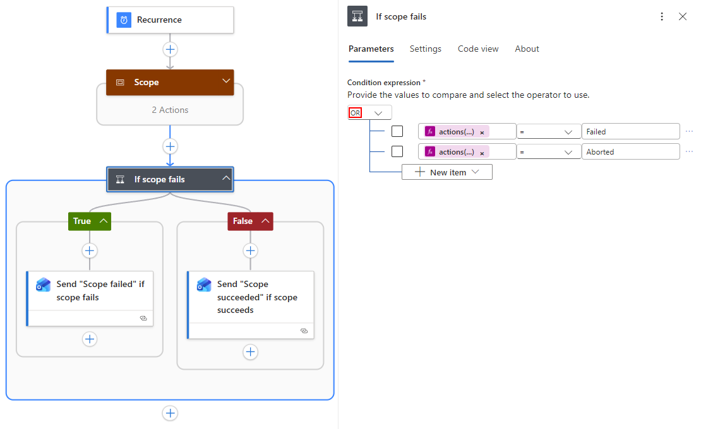The image size is (701, 429).
Task: Click the New item button
Action: coord(446,171)
